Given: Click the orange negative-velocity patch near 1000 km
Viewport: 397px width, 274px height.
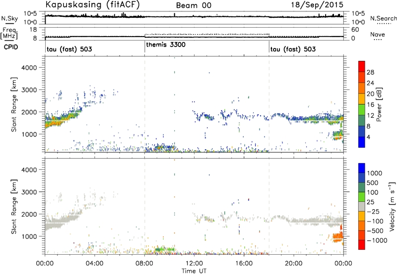Looking at the screenshot, I should click(x=337, y=237).
